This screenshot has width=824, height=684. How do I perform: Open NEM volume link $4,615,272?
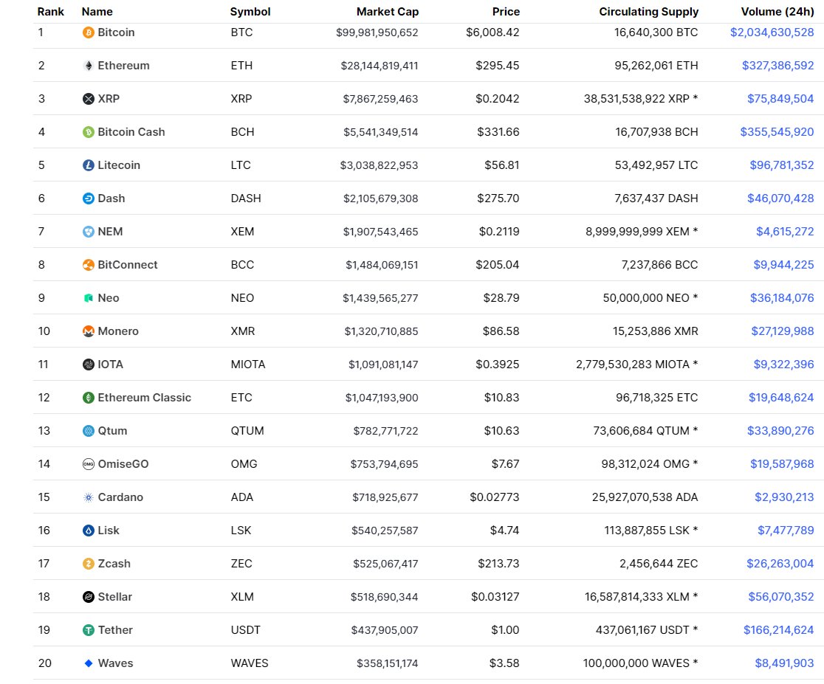785,232
